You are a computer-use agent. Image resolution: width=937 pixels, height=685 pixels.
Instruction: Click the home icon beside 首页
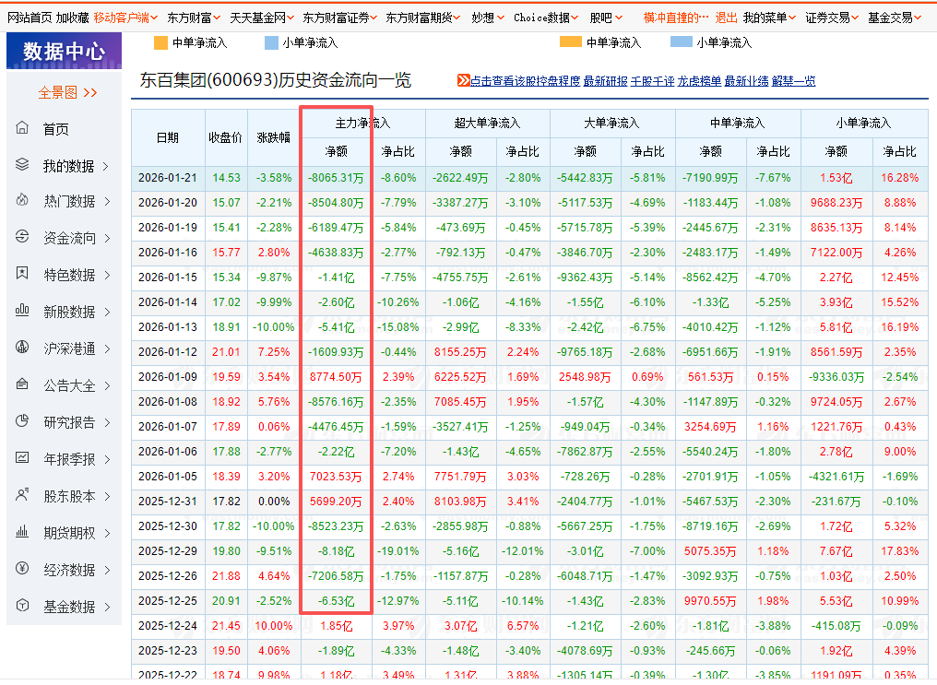(x=22, y=128)
